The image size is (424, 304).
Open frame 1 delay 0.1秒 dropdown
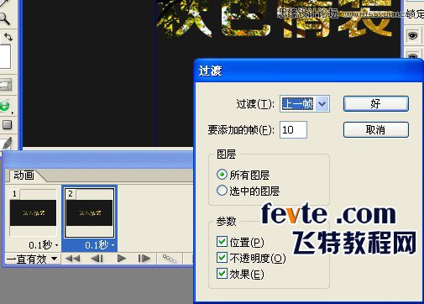[44, 245]
